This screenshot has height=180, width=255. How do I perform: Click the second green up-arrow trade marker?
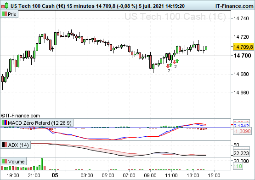click(177, 61)
